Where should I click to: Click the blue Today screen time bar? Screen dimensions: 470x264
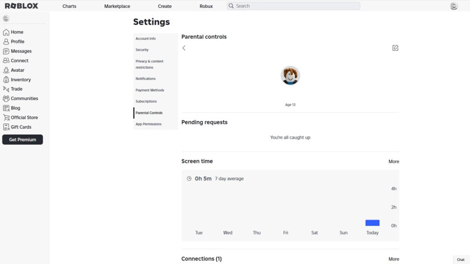point(372,223)
